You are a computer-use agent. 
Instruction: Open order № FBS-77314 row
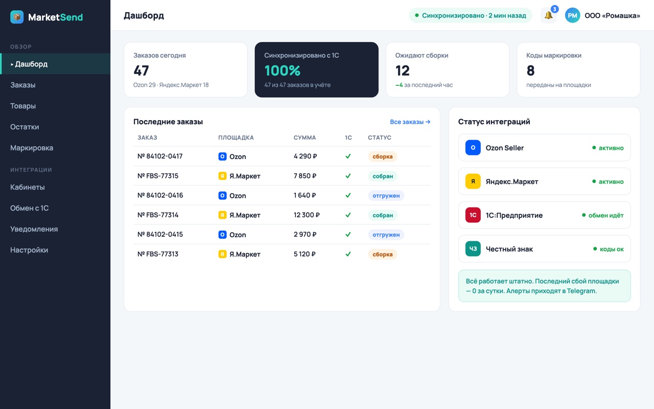(282, 215)
